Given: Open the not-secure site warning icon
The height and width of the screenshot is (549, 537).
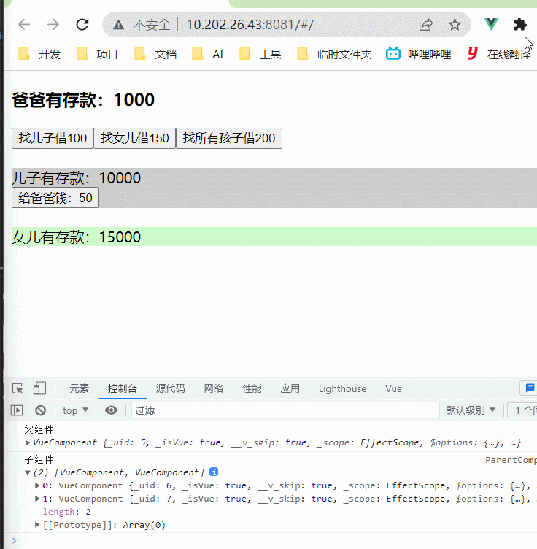Looking at the screenshot, I should click(119, 25).
